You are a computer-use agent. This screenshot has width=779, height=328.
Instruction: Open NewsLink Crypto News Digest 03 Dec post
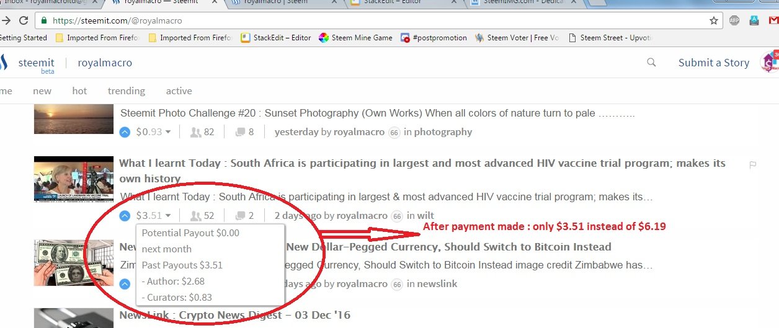(x=234, y=315)
